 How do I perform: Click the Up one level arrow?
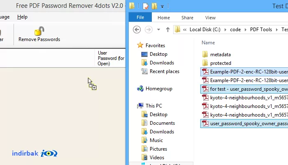tap(168, 30)
